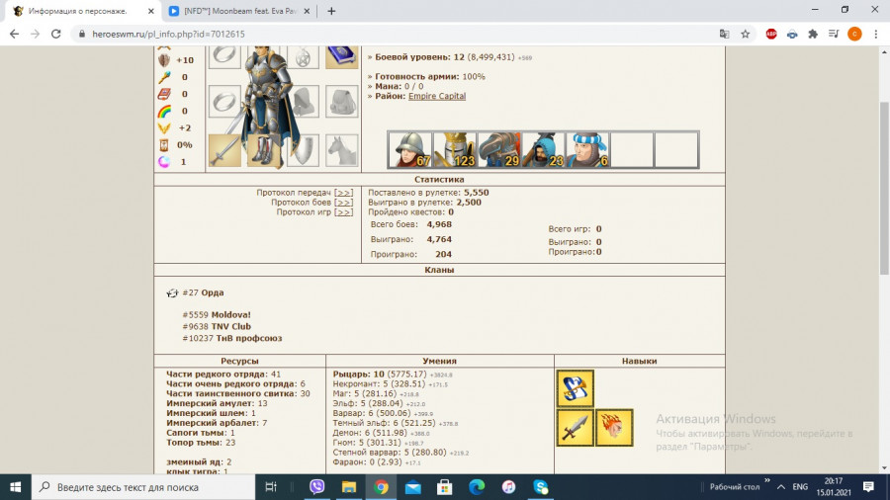Click the flaming head skill icon
This screenshot has width=890, height=500.
pyautogui.click(x=614, y=428)
